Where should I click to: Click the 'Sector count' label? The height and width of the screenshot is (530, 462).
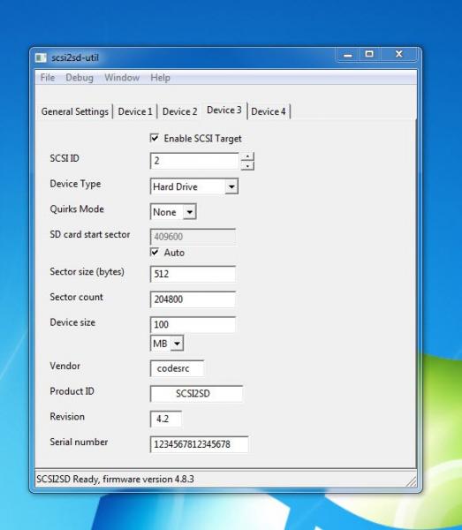pos(76,297)
